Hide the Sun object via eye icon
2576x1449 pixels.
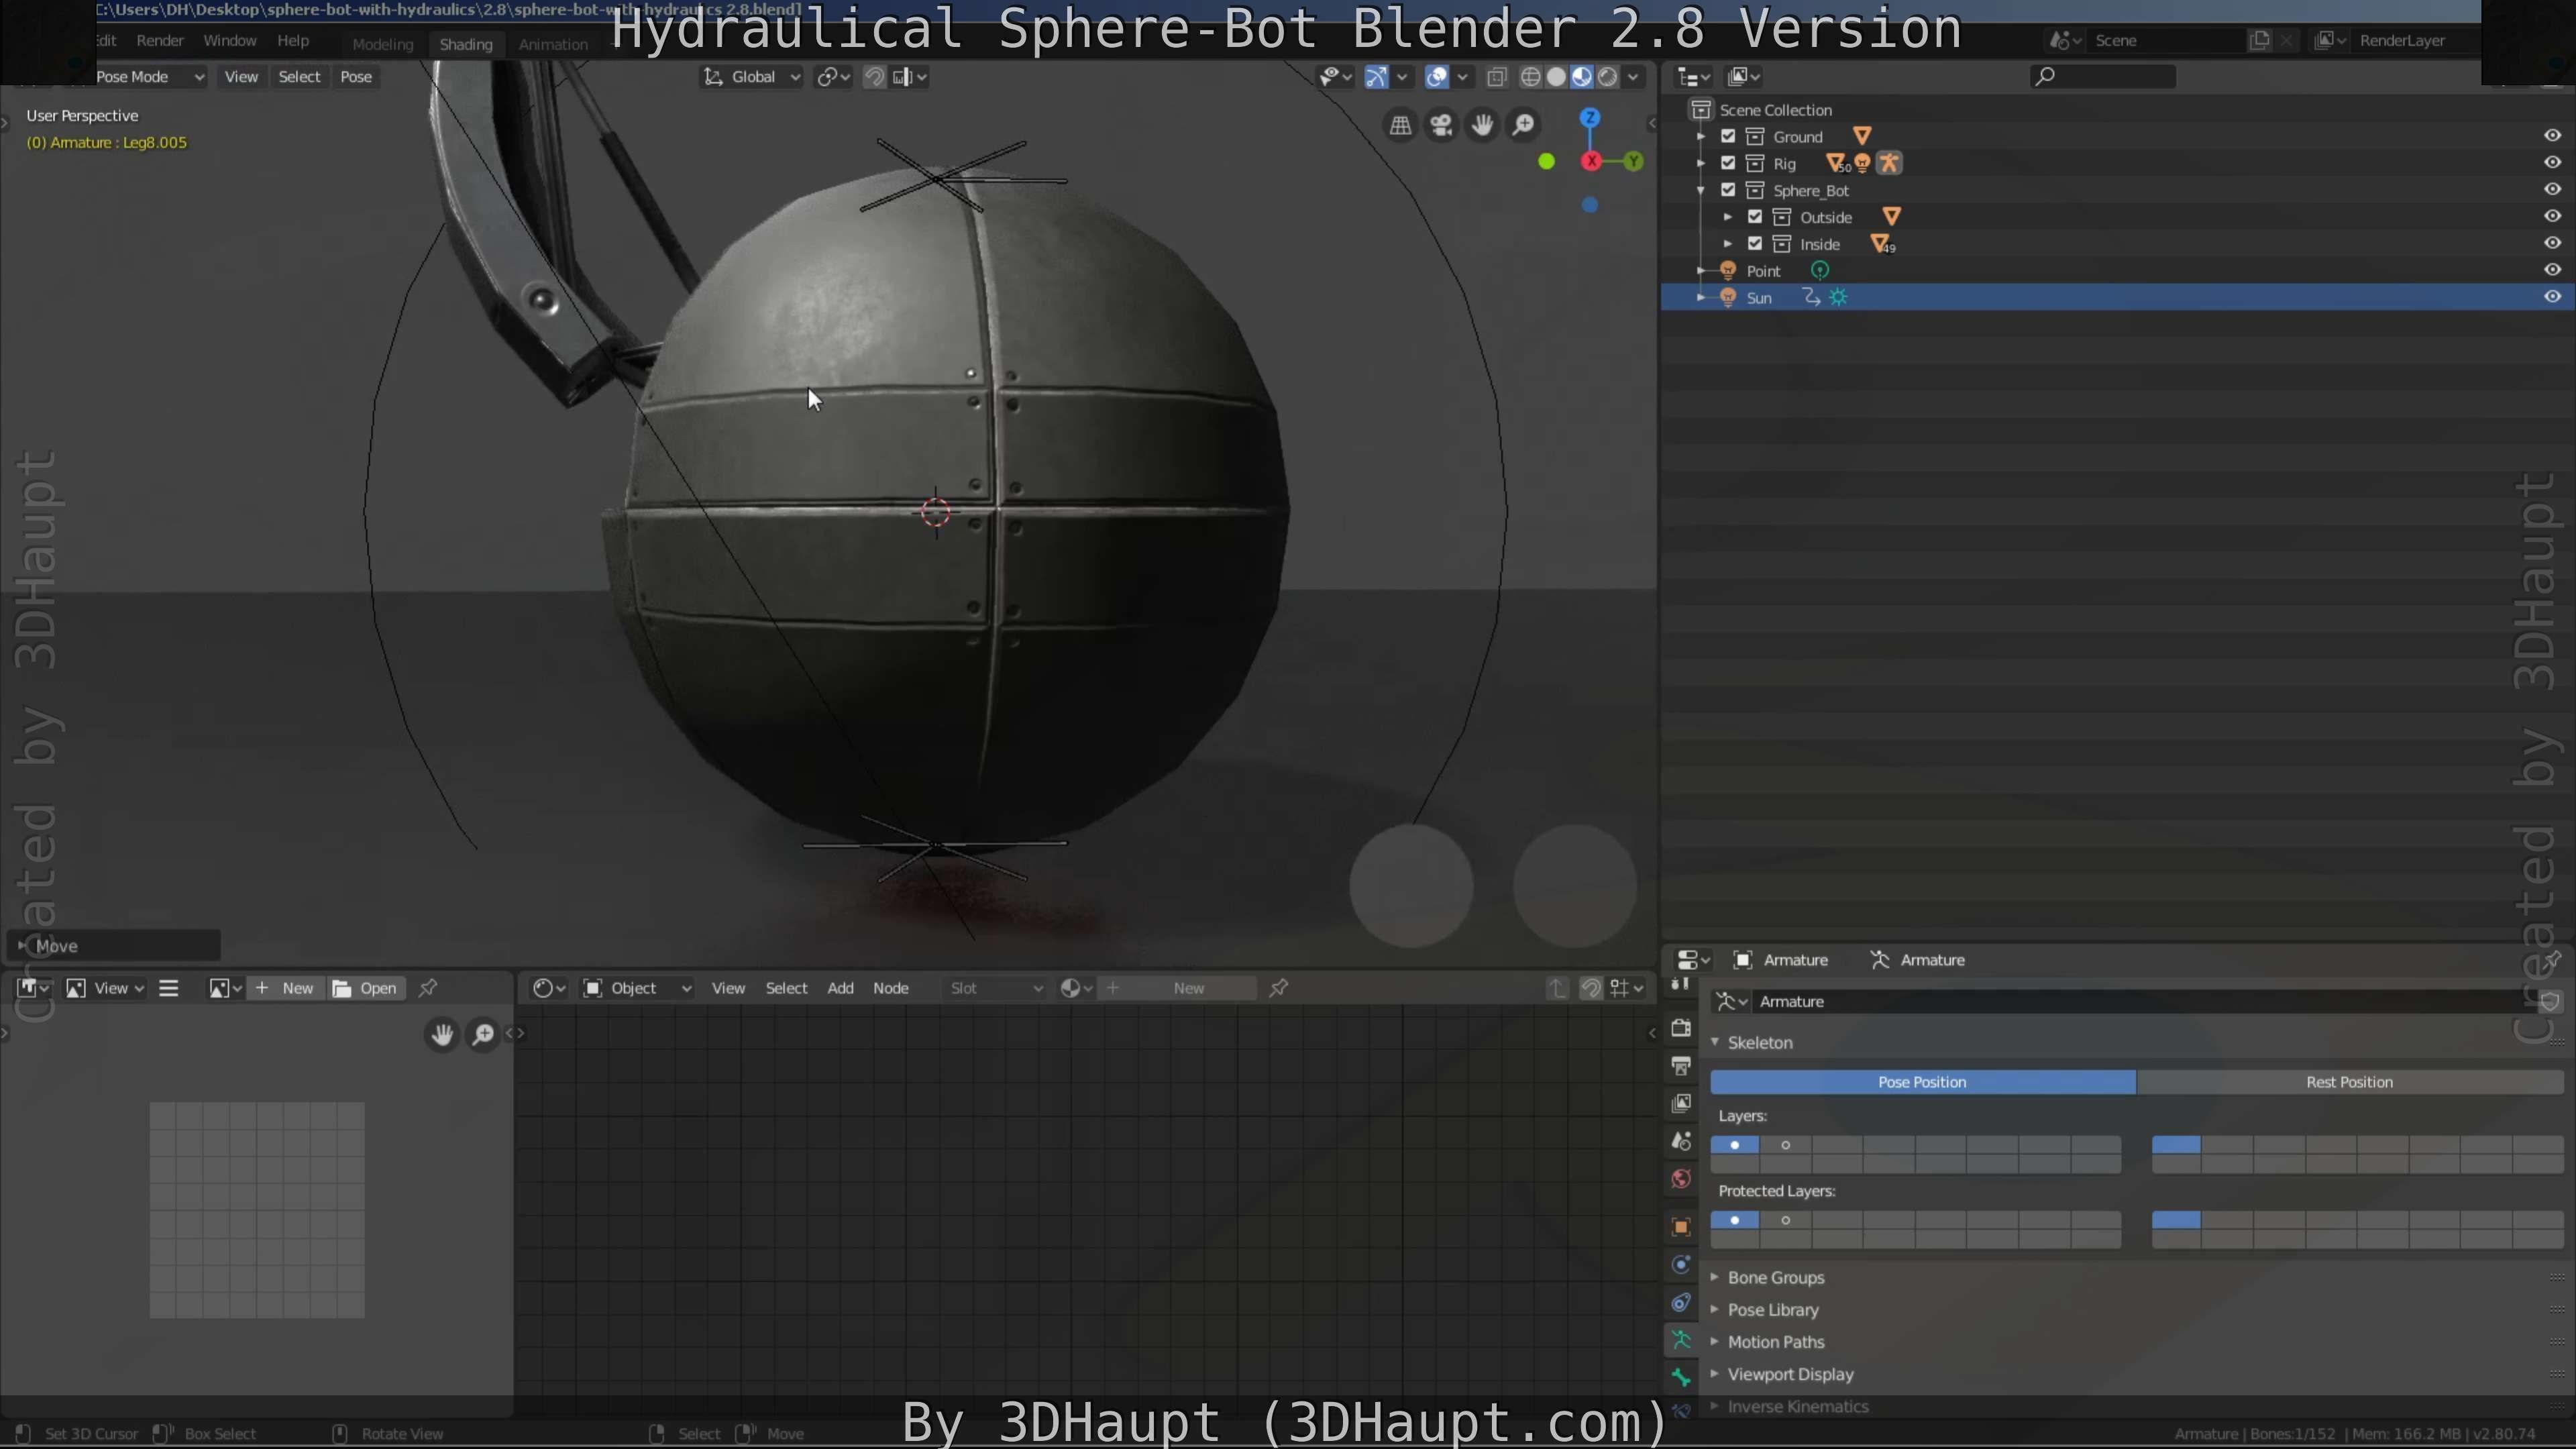point(2552,297)
